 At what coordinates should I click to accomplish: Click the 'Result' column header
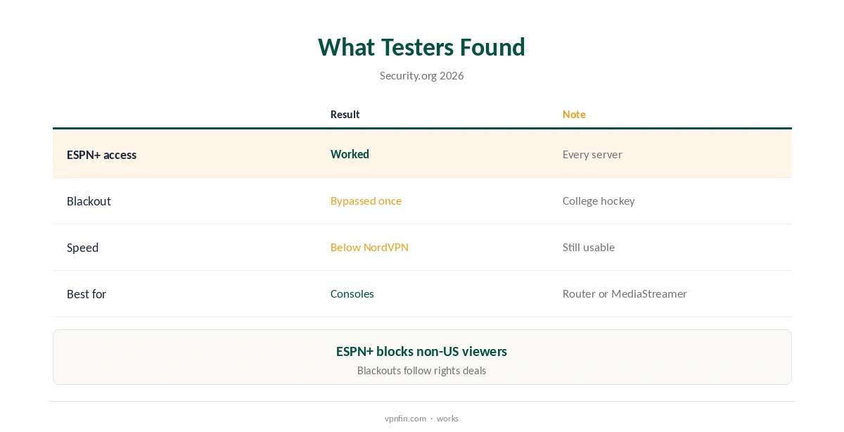pyautogui.click(x=345, y=114)
